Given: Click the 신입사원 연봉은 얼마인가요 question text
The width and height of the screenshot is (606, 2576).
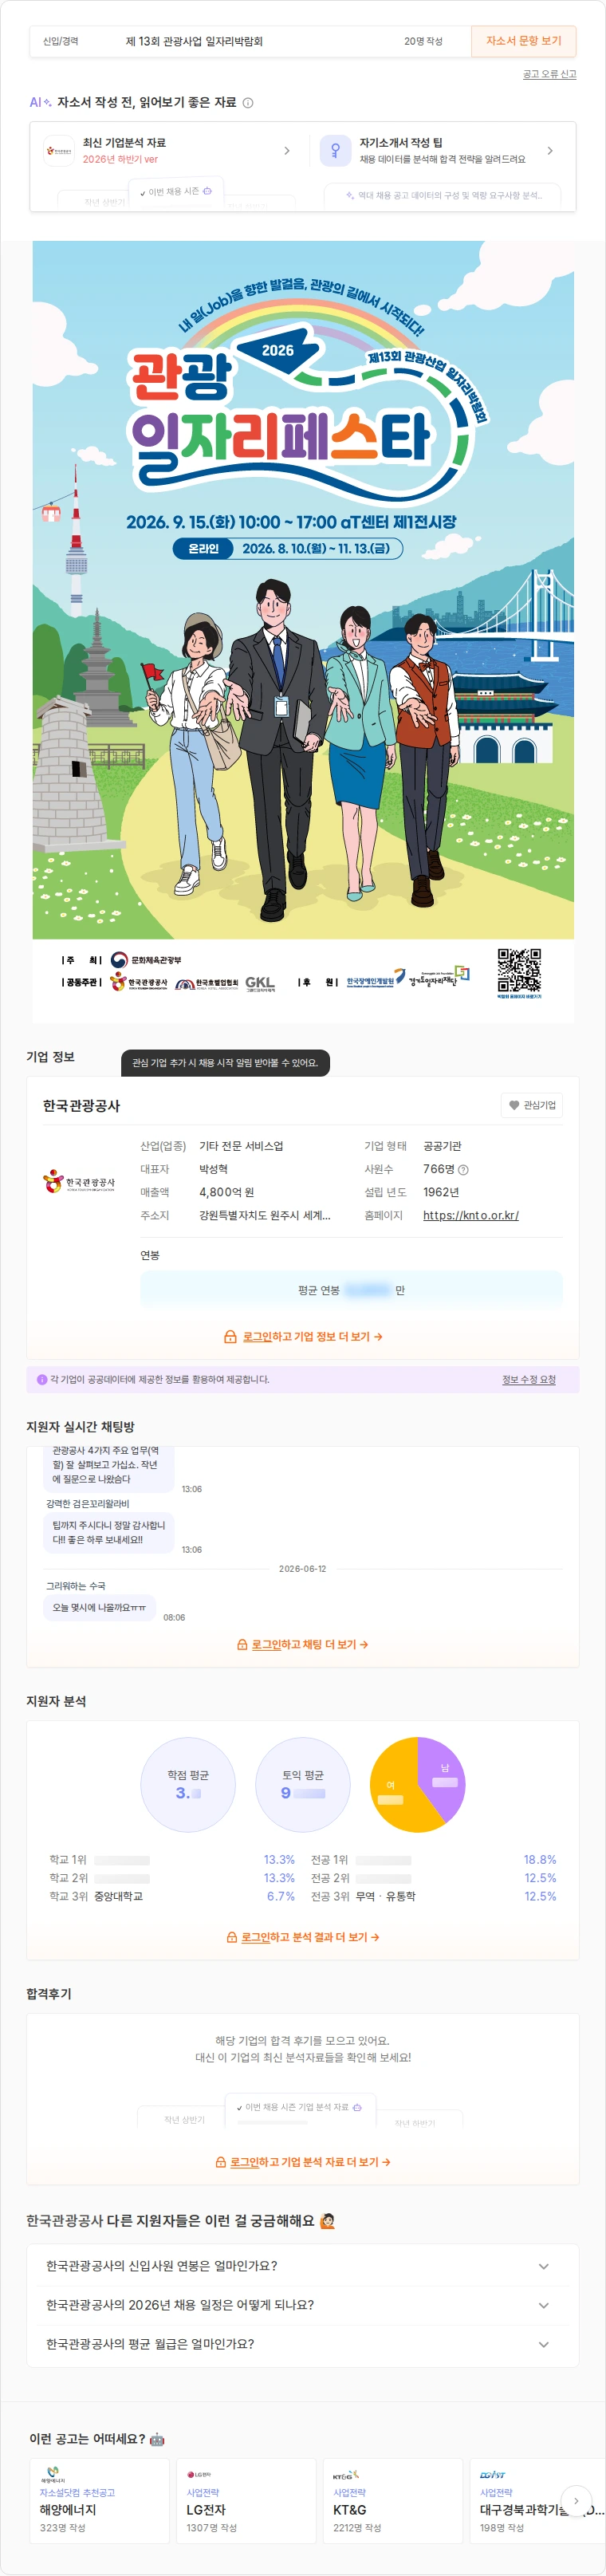Looking at the screenshot, I should [x=162, y=2266].
